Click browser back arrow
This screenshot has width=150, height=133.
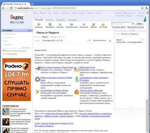click(3, 8)
